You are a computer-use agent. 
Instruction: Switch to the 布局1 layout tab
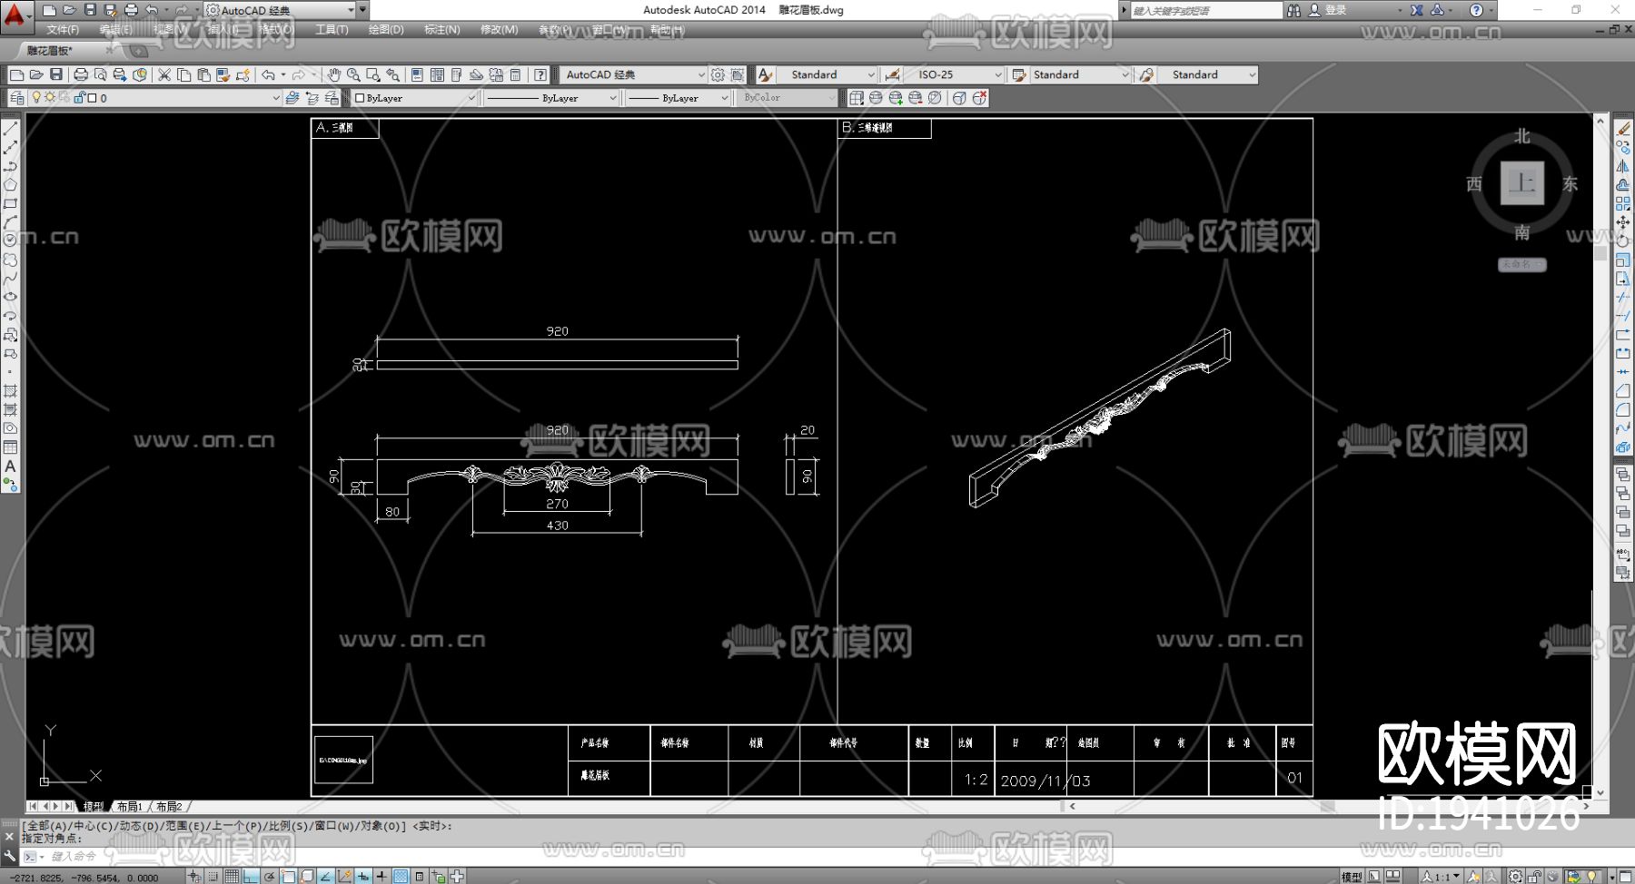(x=130, y=806)
